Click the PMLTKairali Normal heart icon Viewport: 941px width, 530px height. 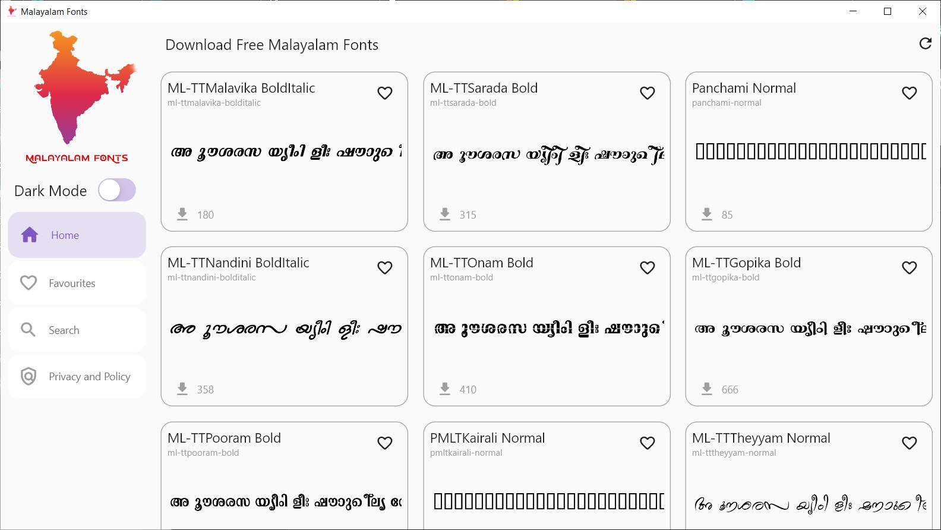647,443
